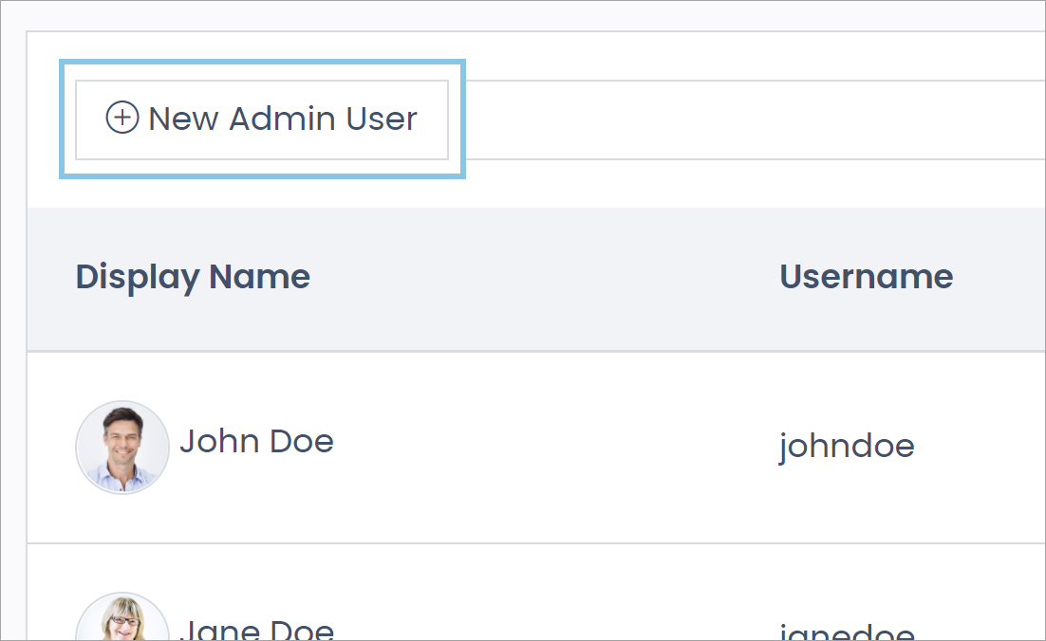Click the janedoe username text
The height and width of the screenshot is (641, 1046).
847,628
